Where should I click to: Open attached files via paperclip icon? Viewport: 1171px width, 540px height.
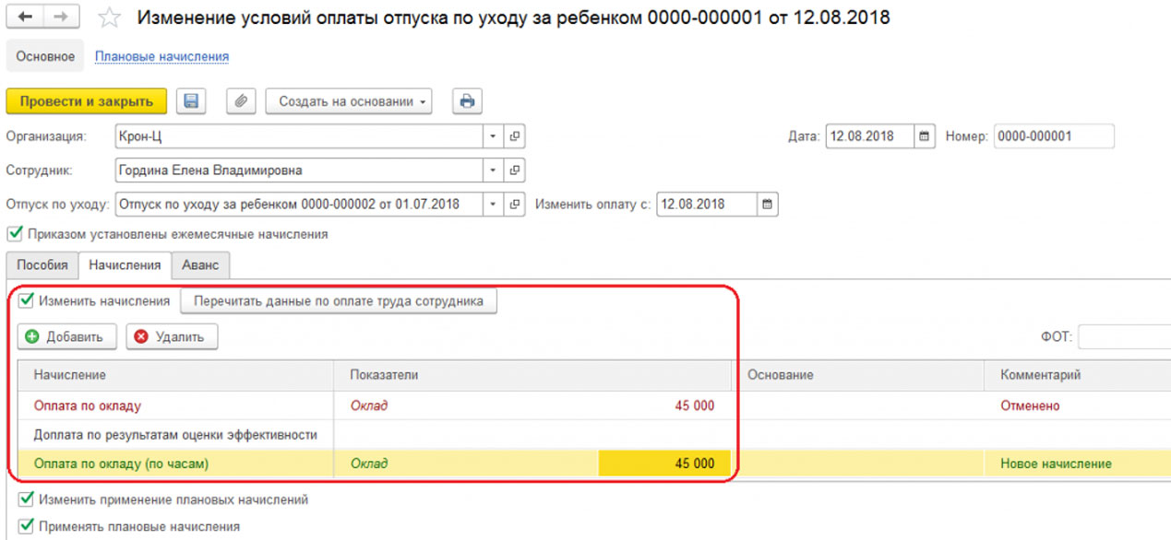(240, 101)
